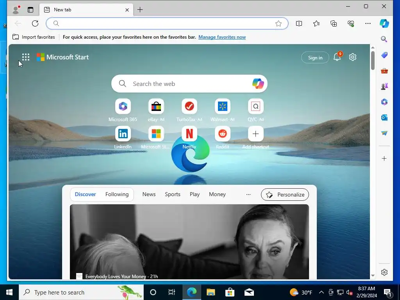Switch to the Money tab
400x300 pixels.
(x=217, y=195)
